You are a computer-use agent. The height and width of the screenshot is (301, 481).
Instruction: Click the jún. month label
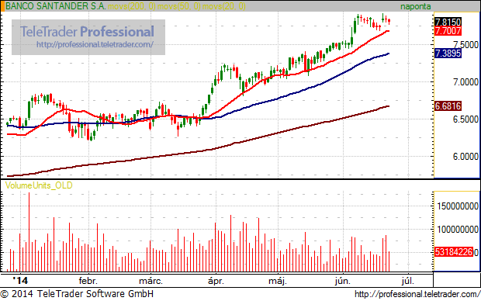343,281
